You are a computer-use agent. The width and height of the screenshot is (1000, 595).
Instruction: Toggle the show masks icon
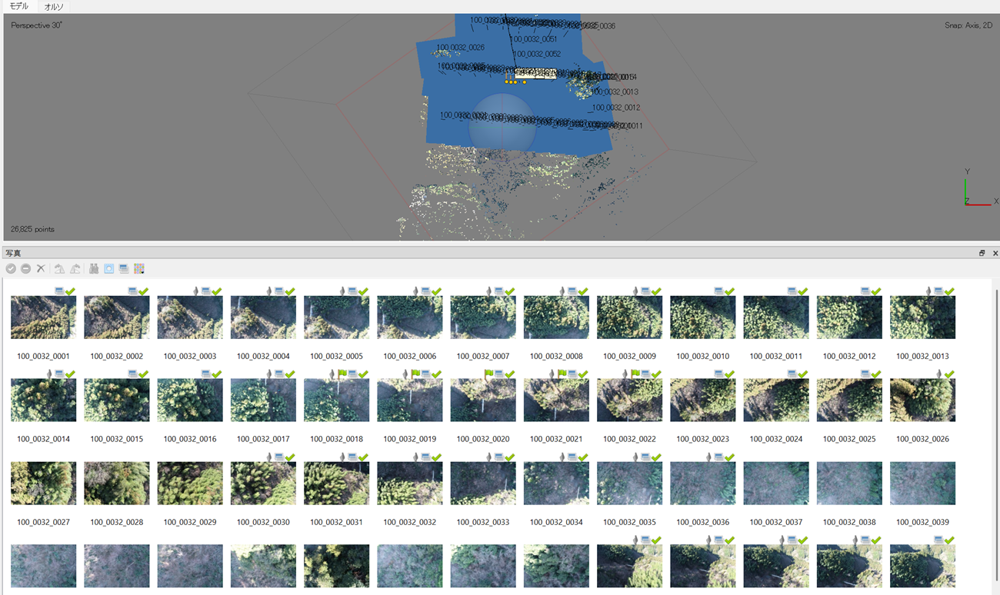click(x=109, y=269)
